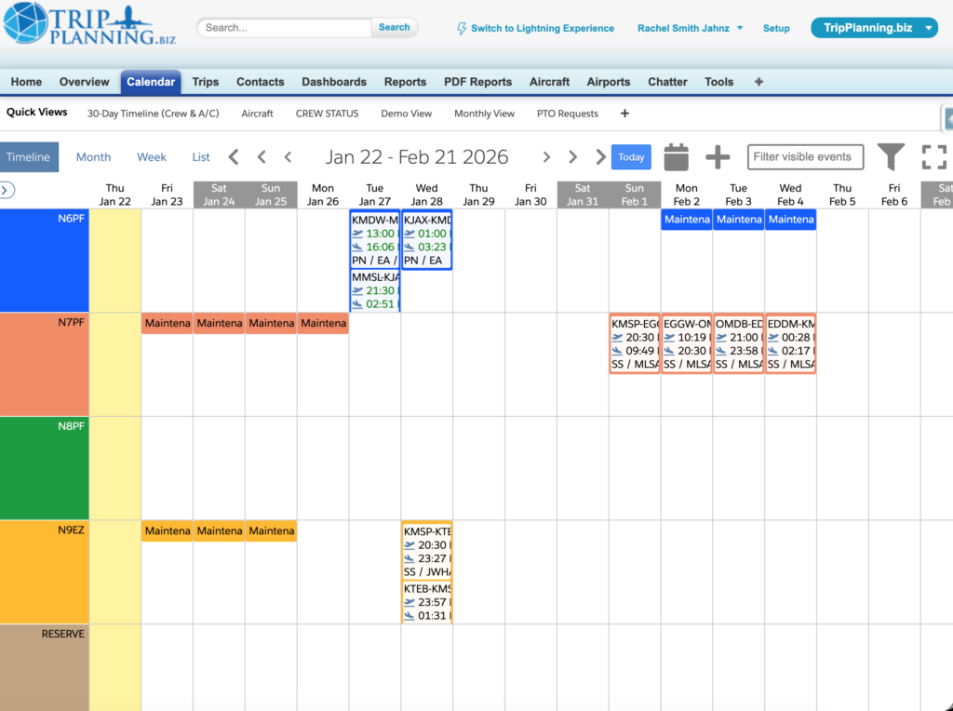
Task: Open the PDF Reports tab
Action: [477, 82]
